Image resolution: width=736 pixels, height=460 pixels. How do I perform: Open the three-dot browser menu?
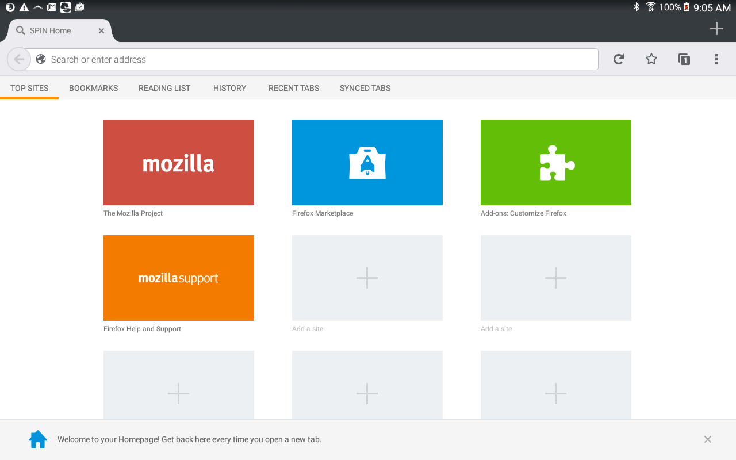pos(716,59)
